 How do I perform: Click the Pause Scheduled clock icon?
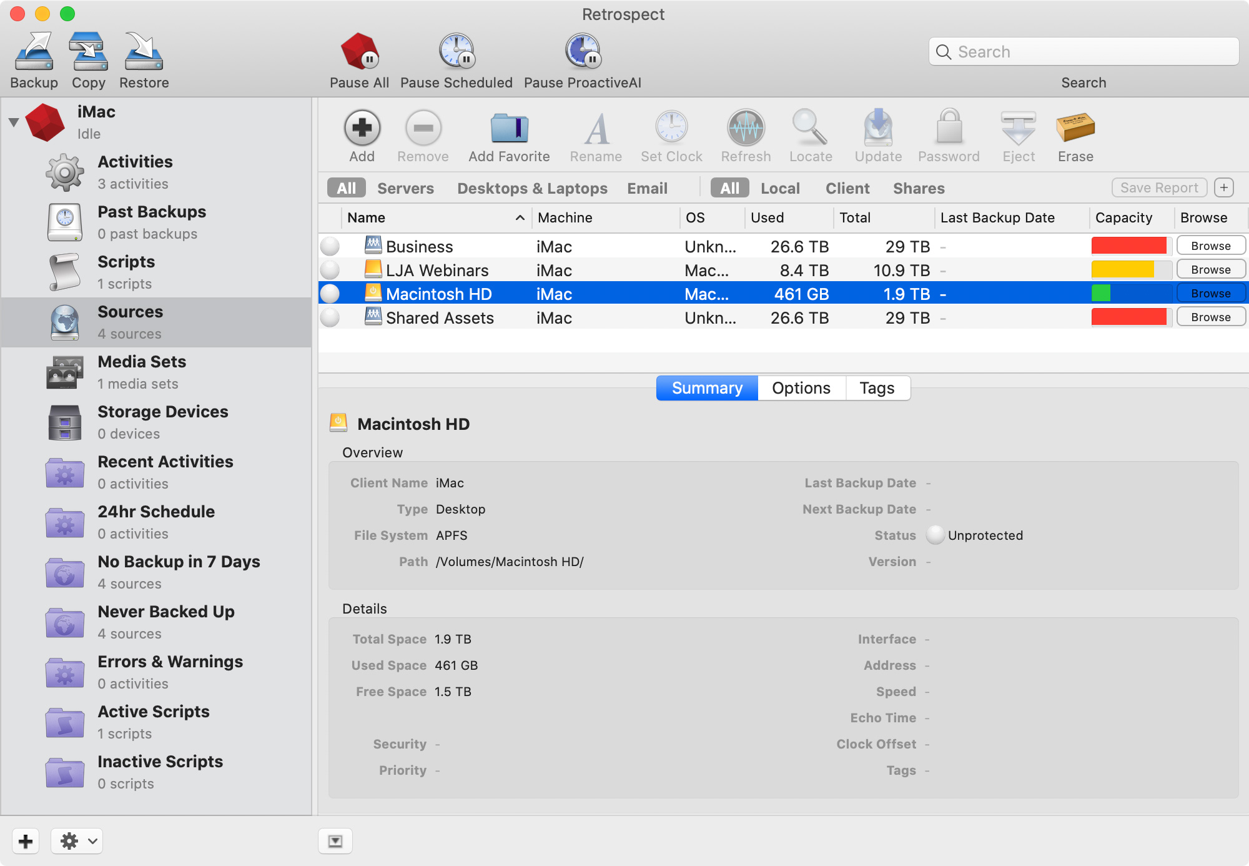coord(457,51)
